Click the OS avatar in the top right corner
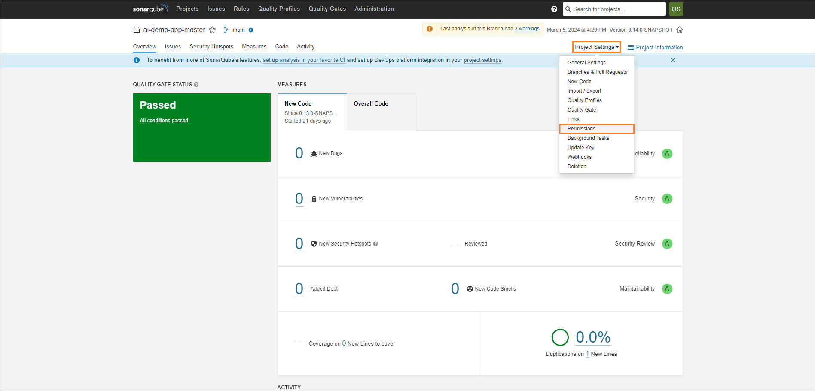The image size is (815, 391). [676, 9]
